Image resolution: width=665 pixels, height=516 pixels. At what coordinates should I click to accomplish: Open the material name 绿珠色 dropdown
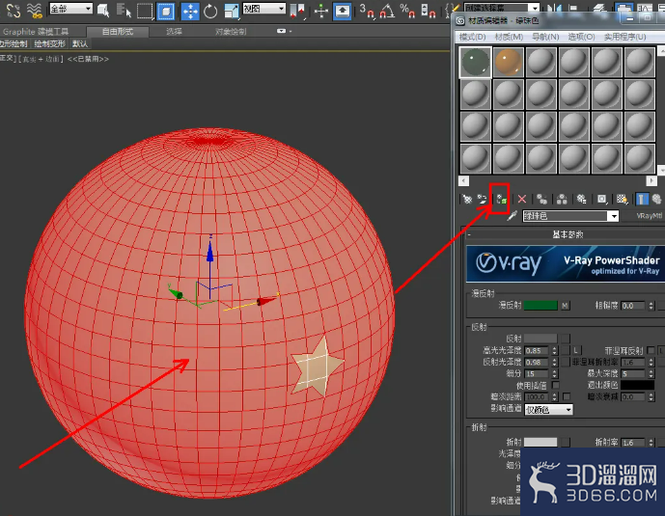(614, 216)
